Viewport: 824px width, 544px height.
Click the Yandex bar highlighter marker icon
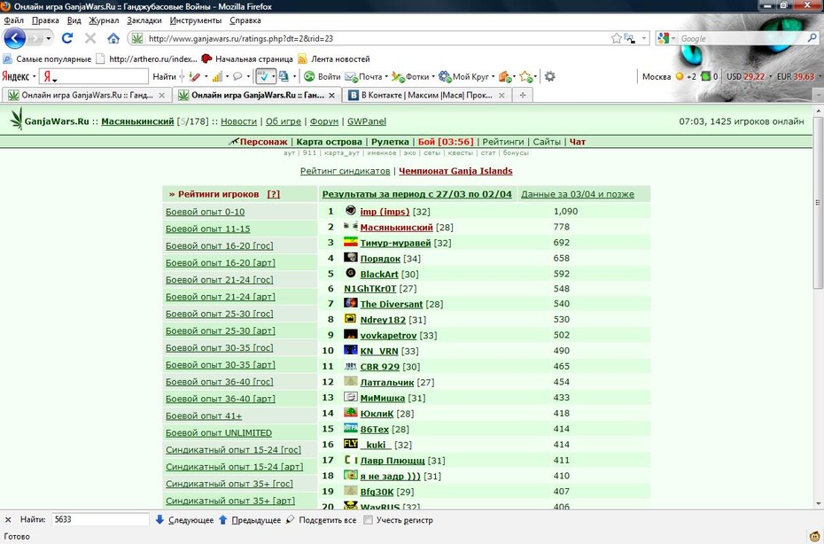click(x=194, y=77)
